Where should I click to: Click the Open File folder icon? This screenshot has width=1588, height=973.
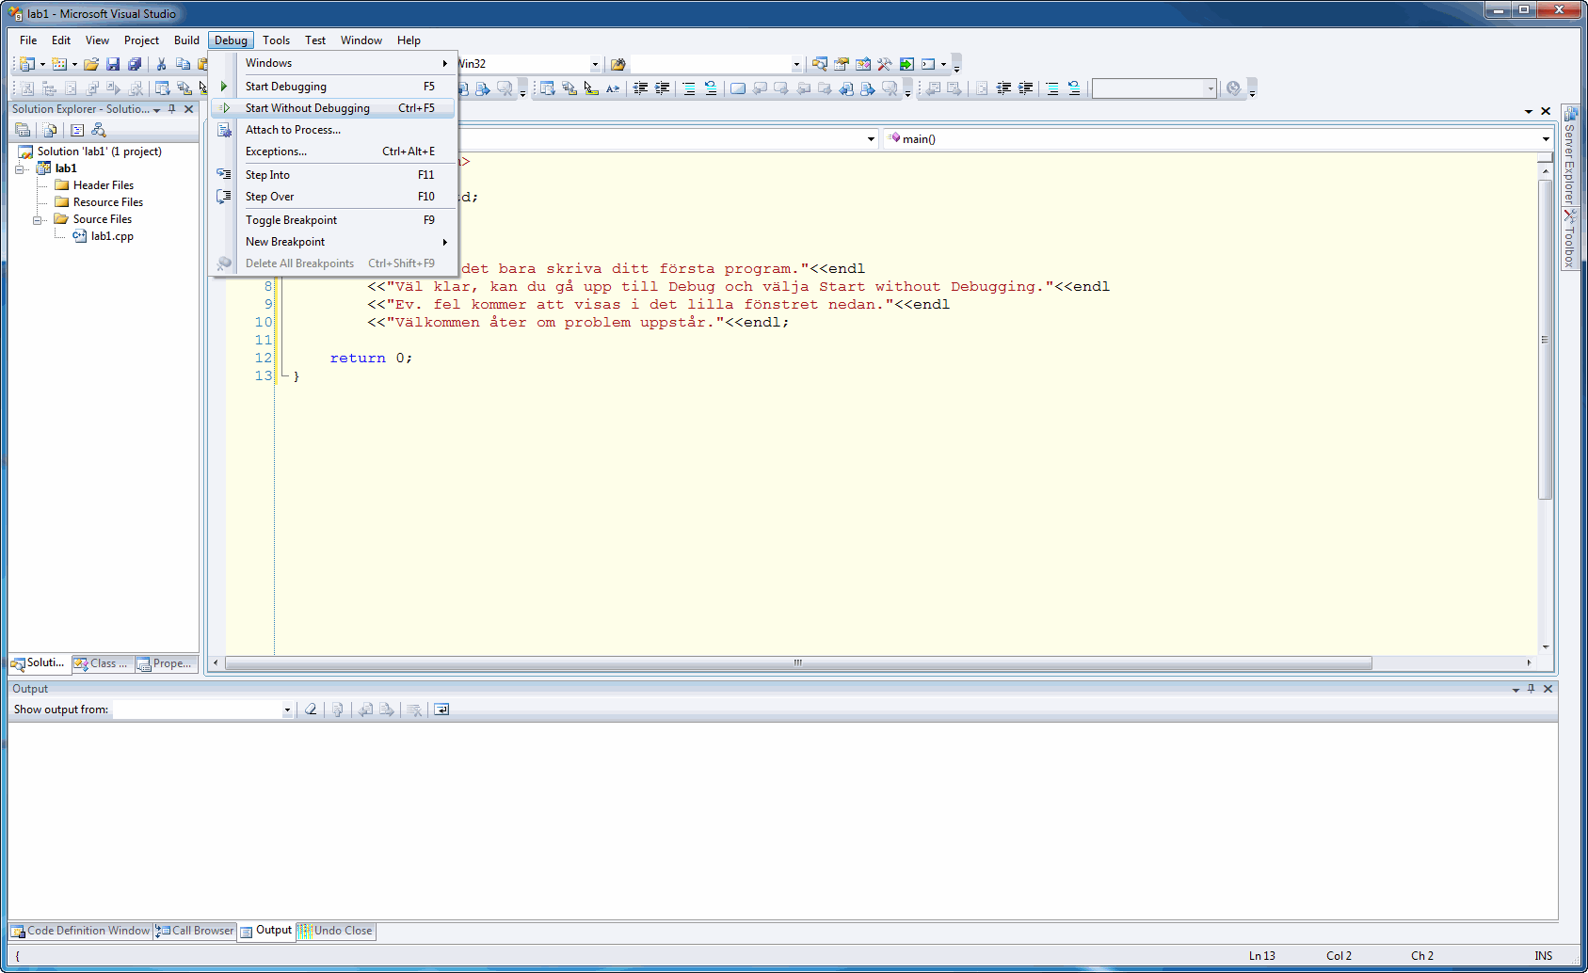(x=91, y=64)
